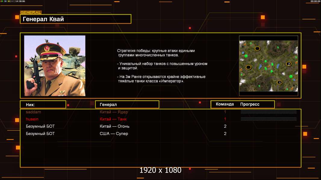Click the 'Генерал Квай' title field

pyautogui.click(x=76, y=19)
